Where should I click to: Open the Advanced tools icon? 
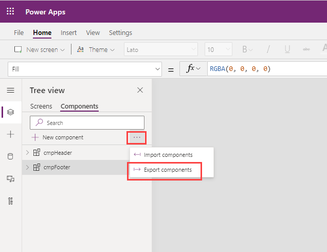point(10,201)
